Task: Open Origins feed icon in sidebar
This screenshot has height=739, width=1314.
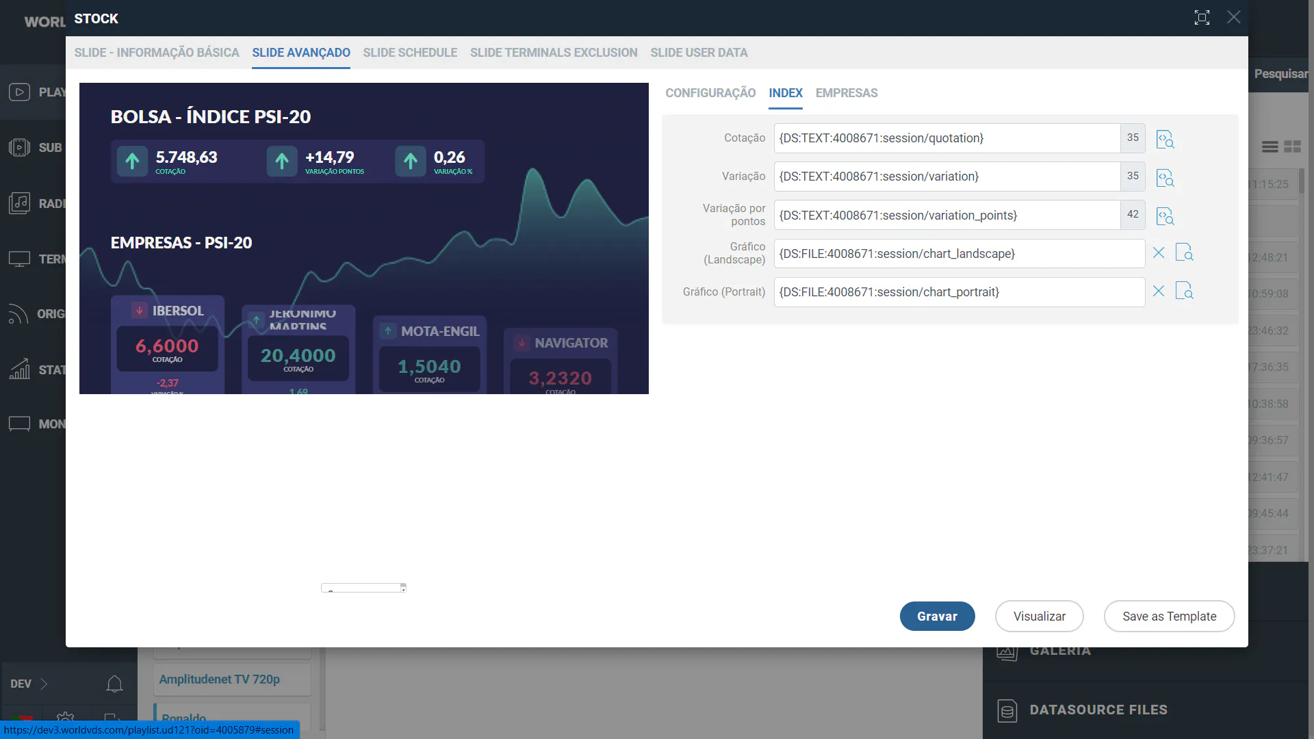Action: (x=18, y=313)
